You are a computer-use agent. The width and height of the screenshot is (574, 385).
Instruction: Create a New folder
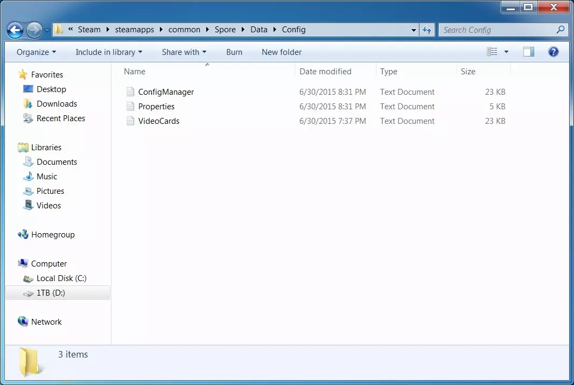click(282, 52)
